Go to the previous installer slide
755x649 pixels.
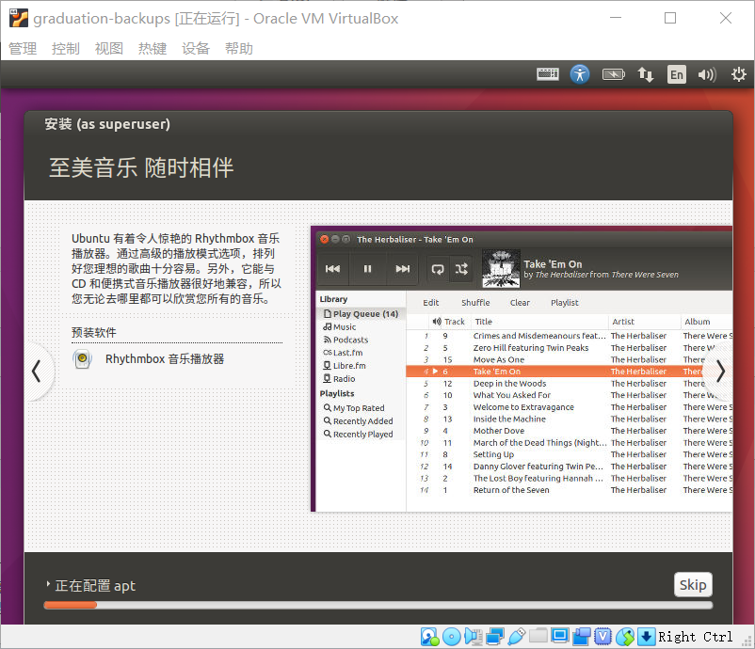pyautogui.click(x=36, y=371)
